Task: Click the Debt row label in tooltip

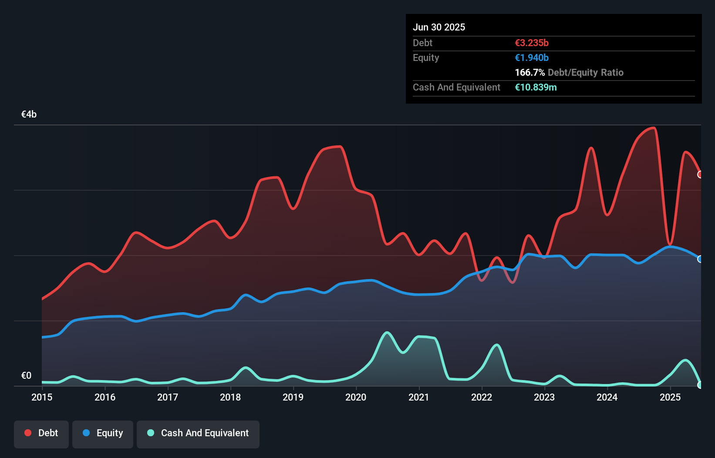Action: coord(422,43)
